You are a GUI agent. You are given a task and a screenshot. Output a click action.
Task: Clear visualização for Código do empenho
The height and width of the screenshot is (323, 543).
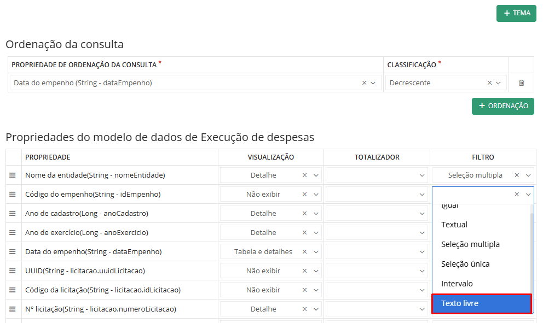(x=305, y=195)
